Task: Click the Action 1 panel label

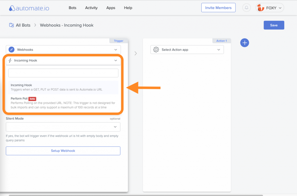Action: [222, 41]
